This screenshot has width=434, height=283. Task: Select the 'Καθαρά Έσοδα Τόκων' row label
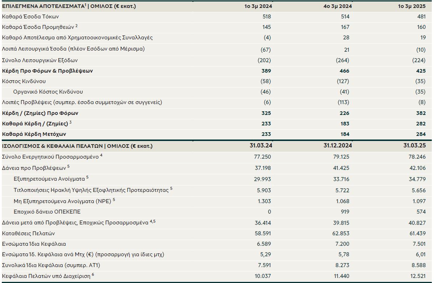30,17
